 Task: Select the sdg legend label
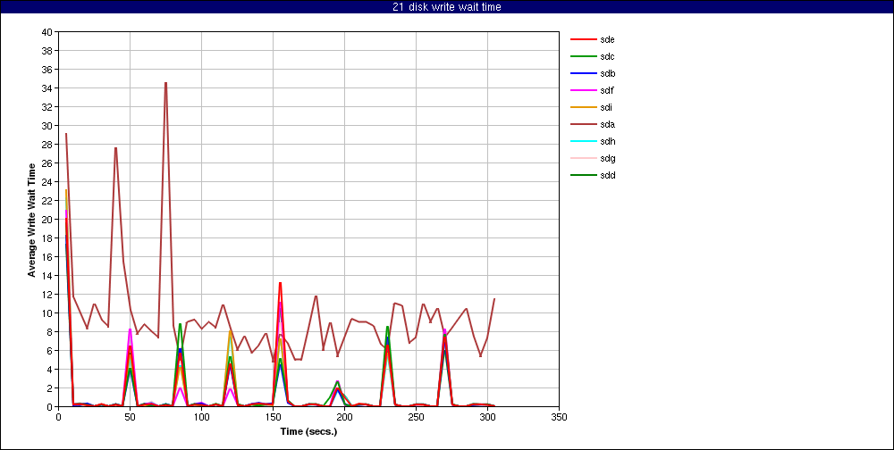(x=607, y=158)
